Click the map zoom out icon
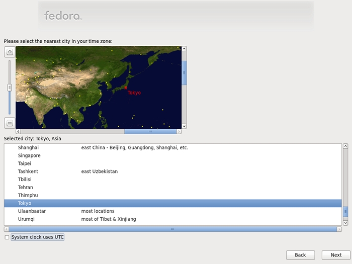352x264 pixels. (x=10, y=123)
